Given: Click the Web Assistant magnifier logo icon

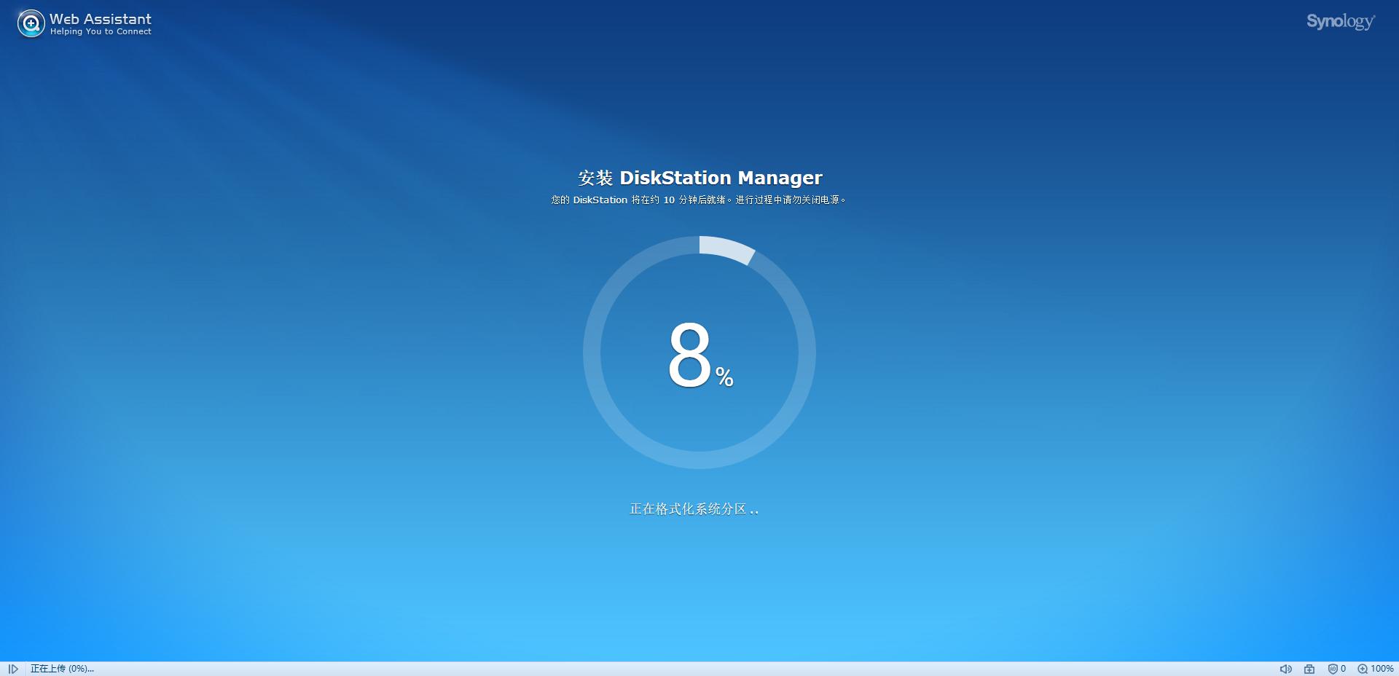Looking at the screenshot, I should (31, 24).
